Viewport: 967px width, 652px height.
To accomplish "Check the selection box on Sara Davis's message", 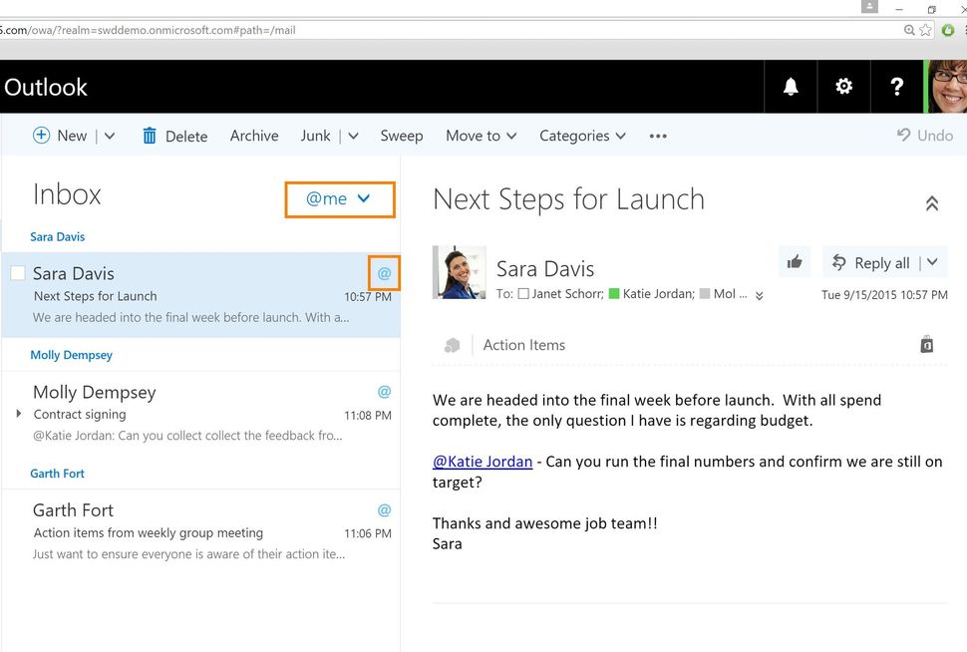I will point(16,271).
